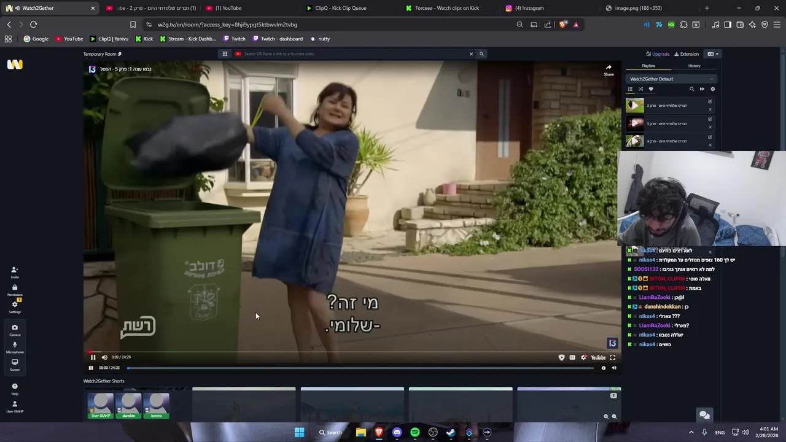The image size is (786, 442).
Task: Open YouTube player settings gear
Action: pos(583,357)
